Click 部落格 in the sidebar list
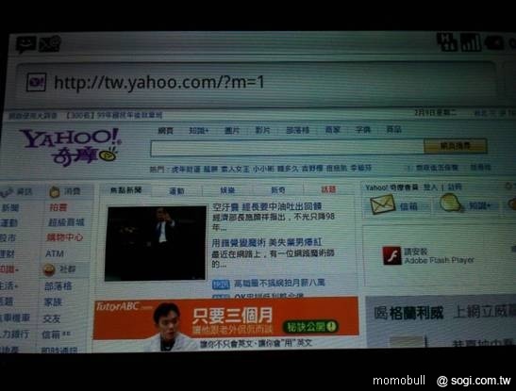The image size is (516, 391). (58, 286)
